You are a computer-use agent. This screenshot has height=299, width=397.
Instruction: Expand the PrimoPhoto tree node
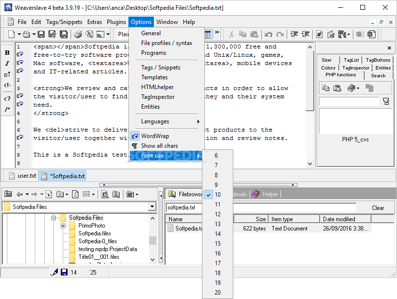point(63,226)
